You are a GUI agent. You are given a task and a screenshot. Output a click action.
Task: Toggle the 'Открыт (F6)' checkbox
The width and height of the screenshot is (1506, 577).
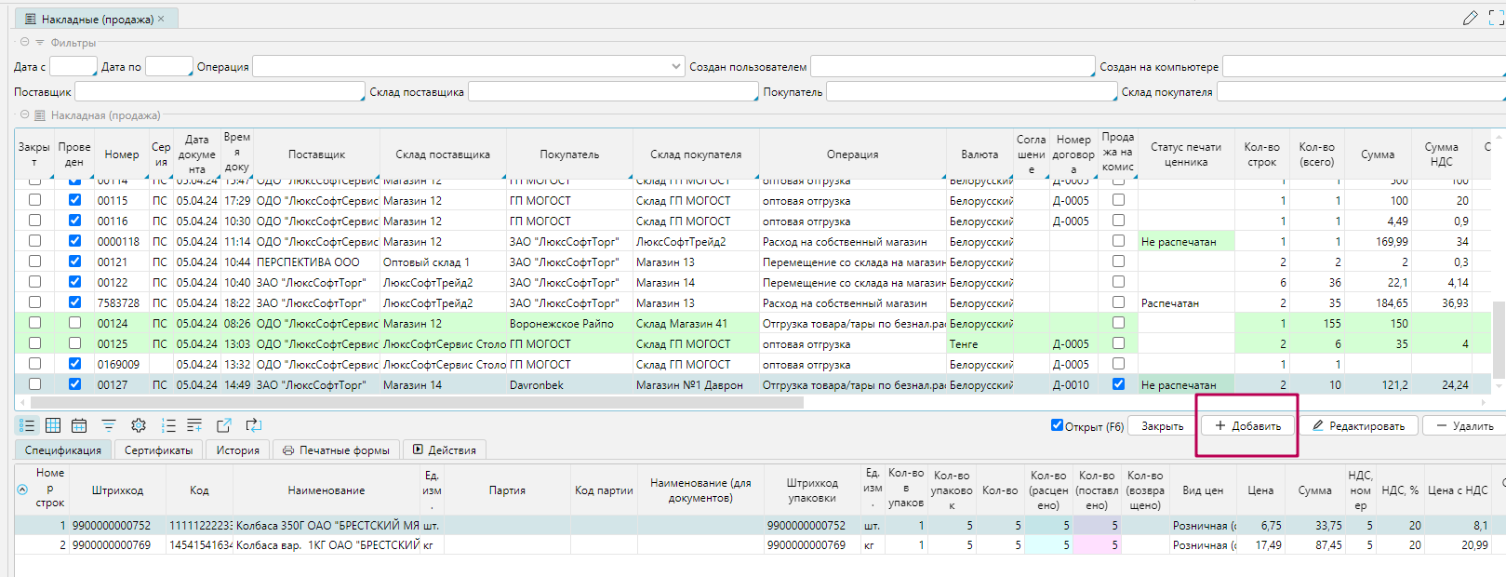point(1057,425)
